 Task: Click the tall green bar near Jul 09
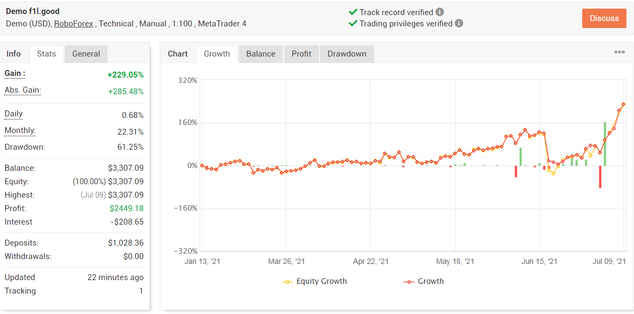(605, 144)
